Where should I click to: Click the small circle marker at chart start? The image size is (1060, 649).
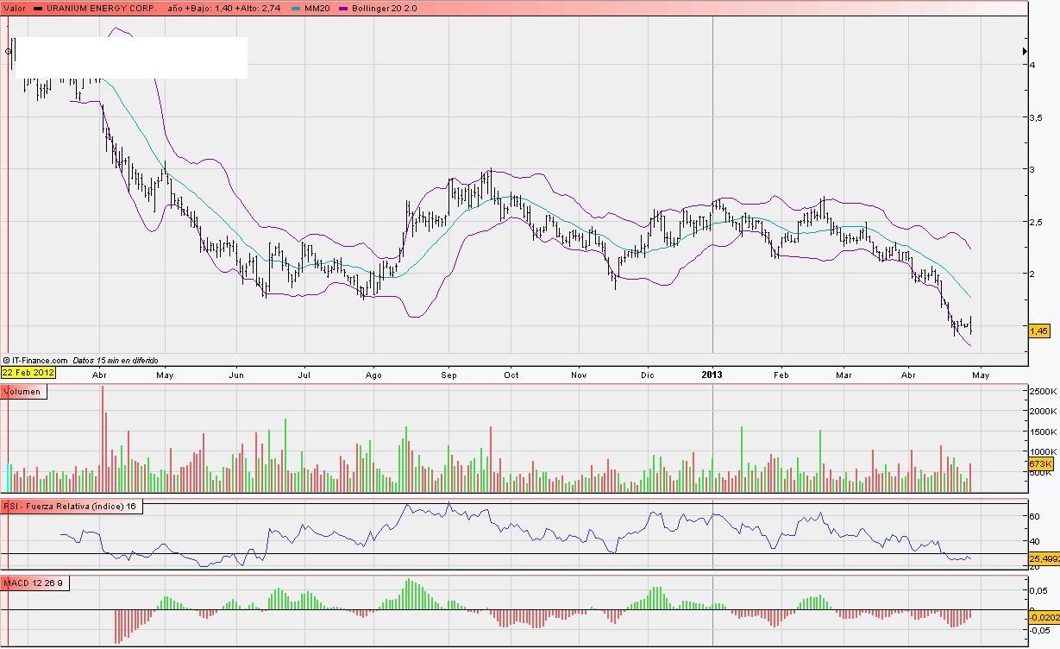tap(9, 51)
